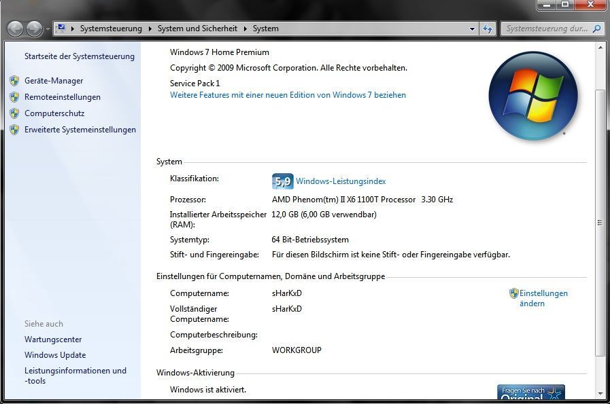Click the scrollbar up arrow

coord(600,47)
